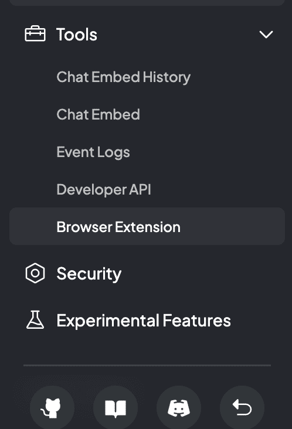The image size is (292, 429).
Task: Open the GitHub repository cat icon
Action: [x=52, y=408]
